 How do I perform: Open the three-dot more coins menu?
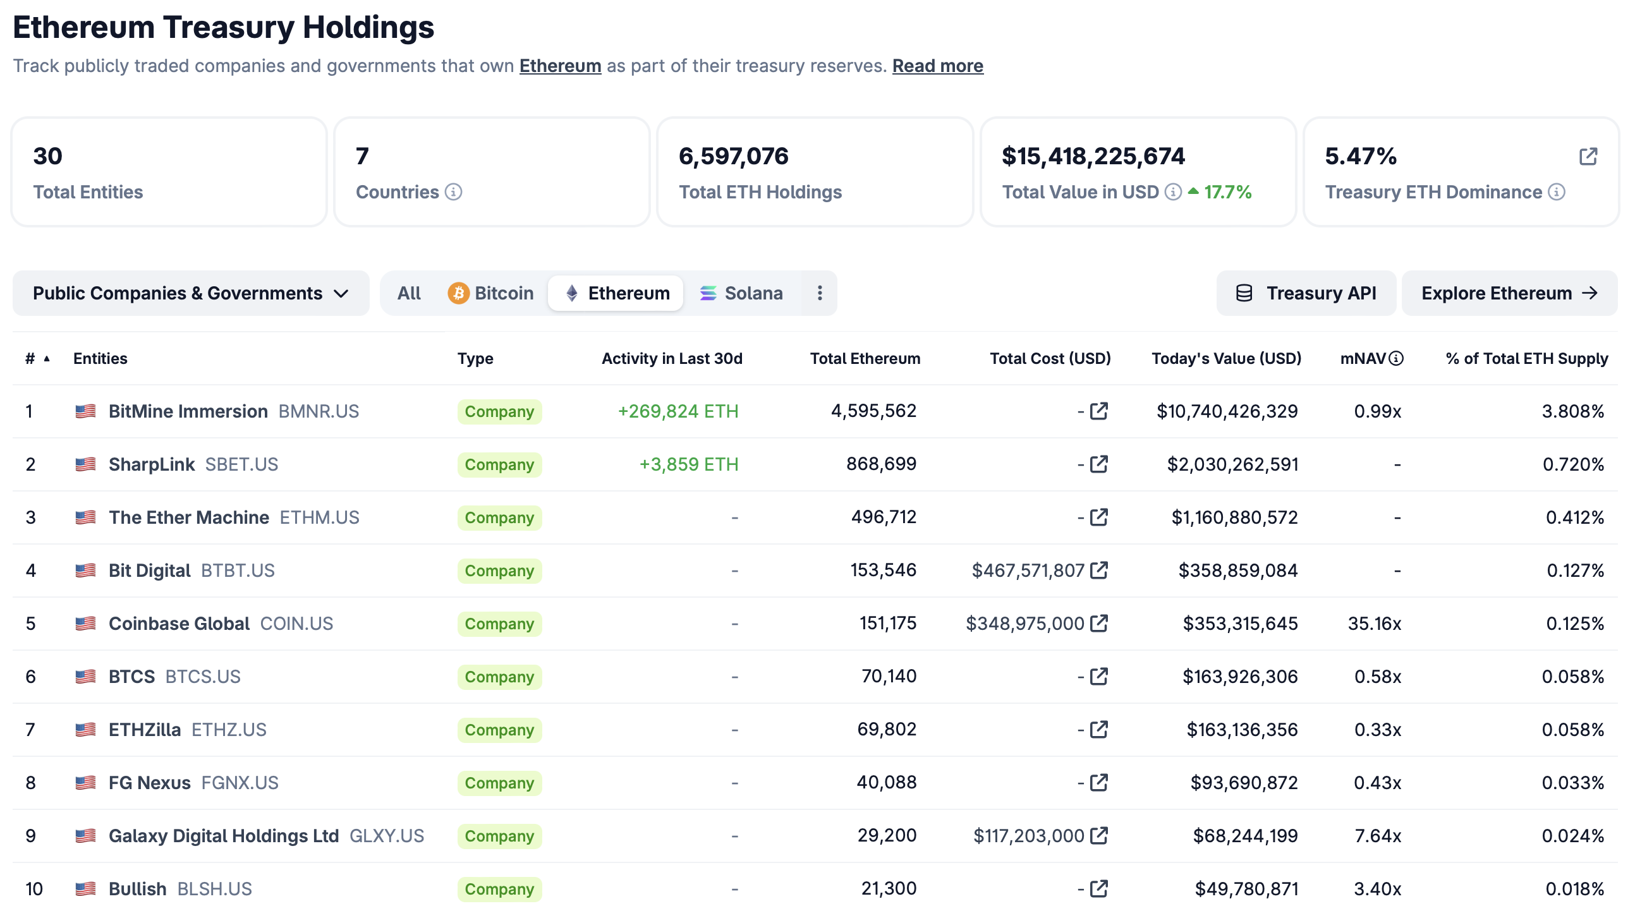click(820, 293)
